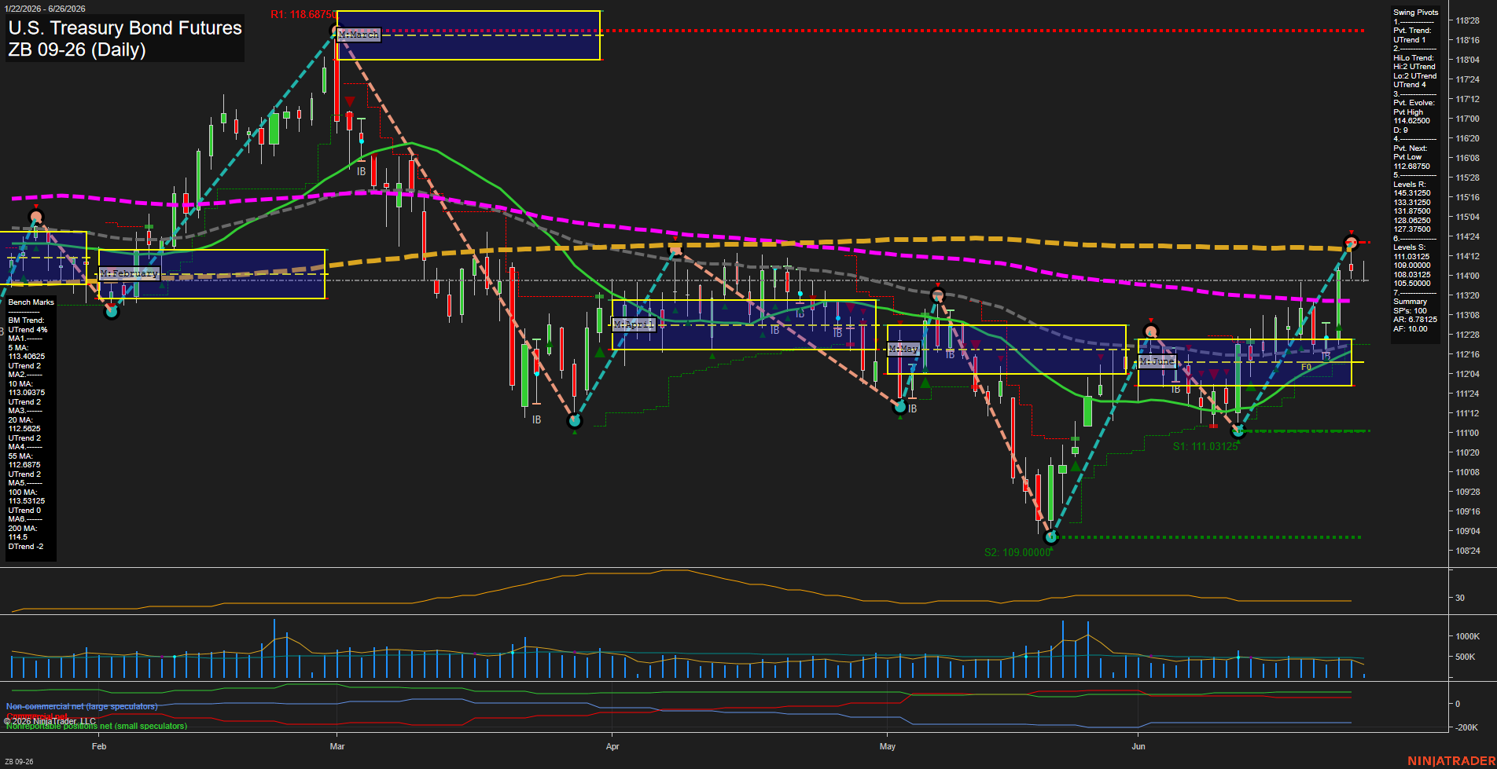Click the 114'00 price axis label
Image resolution: width=1497 pixels, height=769 pixels.
coord(1467,276)
